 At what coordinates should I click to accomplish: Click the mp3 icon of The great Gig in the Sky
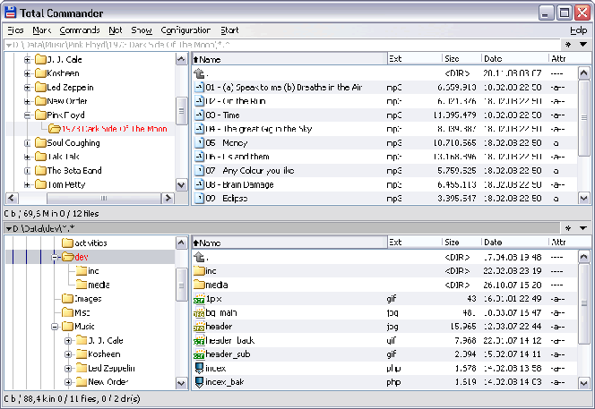[199, 129]
